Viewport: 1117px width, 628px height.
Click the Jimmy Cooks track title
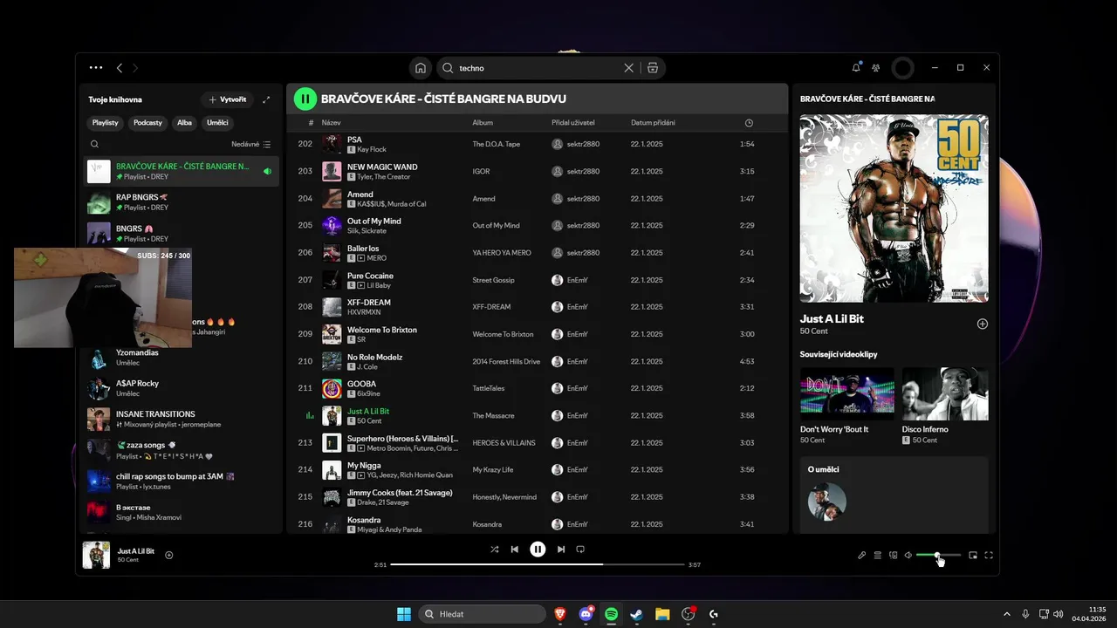click(400, 493)
